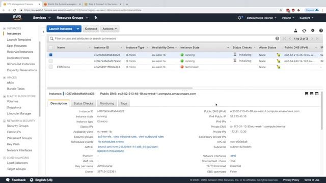Collapse the INSTANCES sidebar section

(x=4, y=28)
